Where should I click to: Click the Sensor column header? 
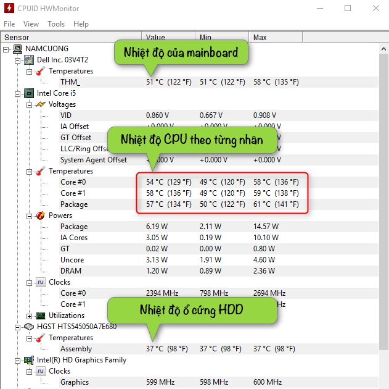coord(71,37)
